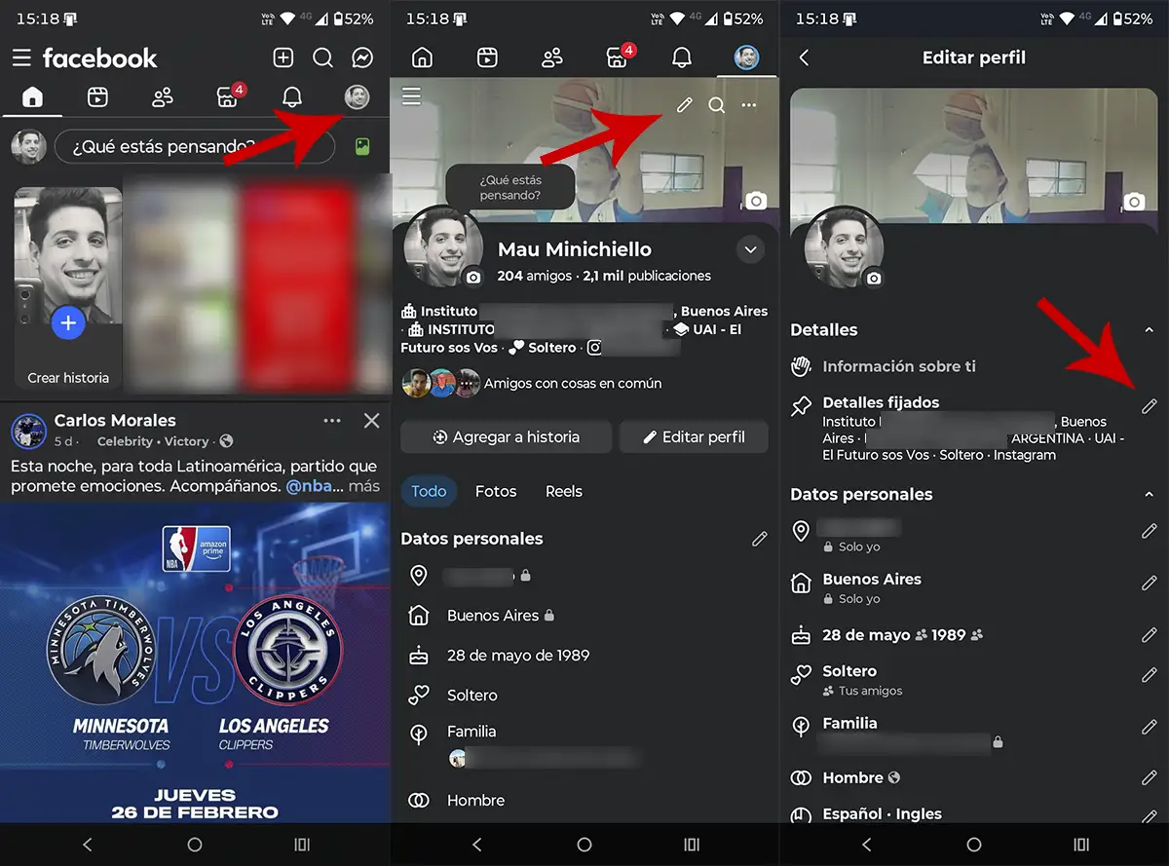Switch to the Fotos tab
Image resolution: width=1169 pixels, height=866 pixels.
[x=496, y=491]
